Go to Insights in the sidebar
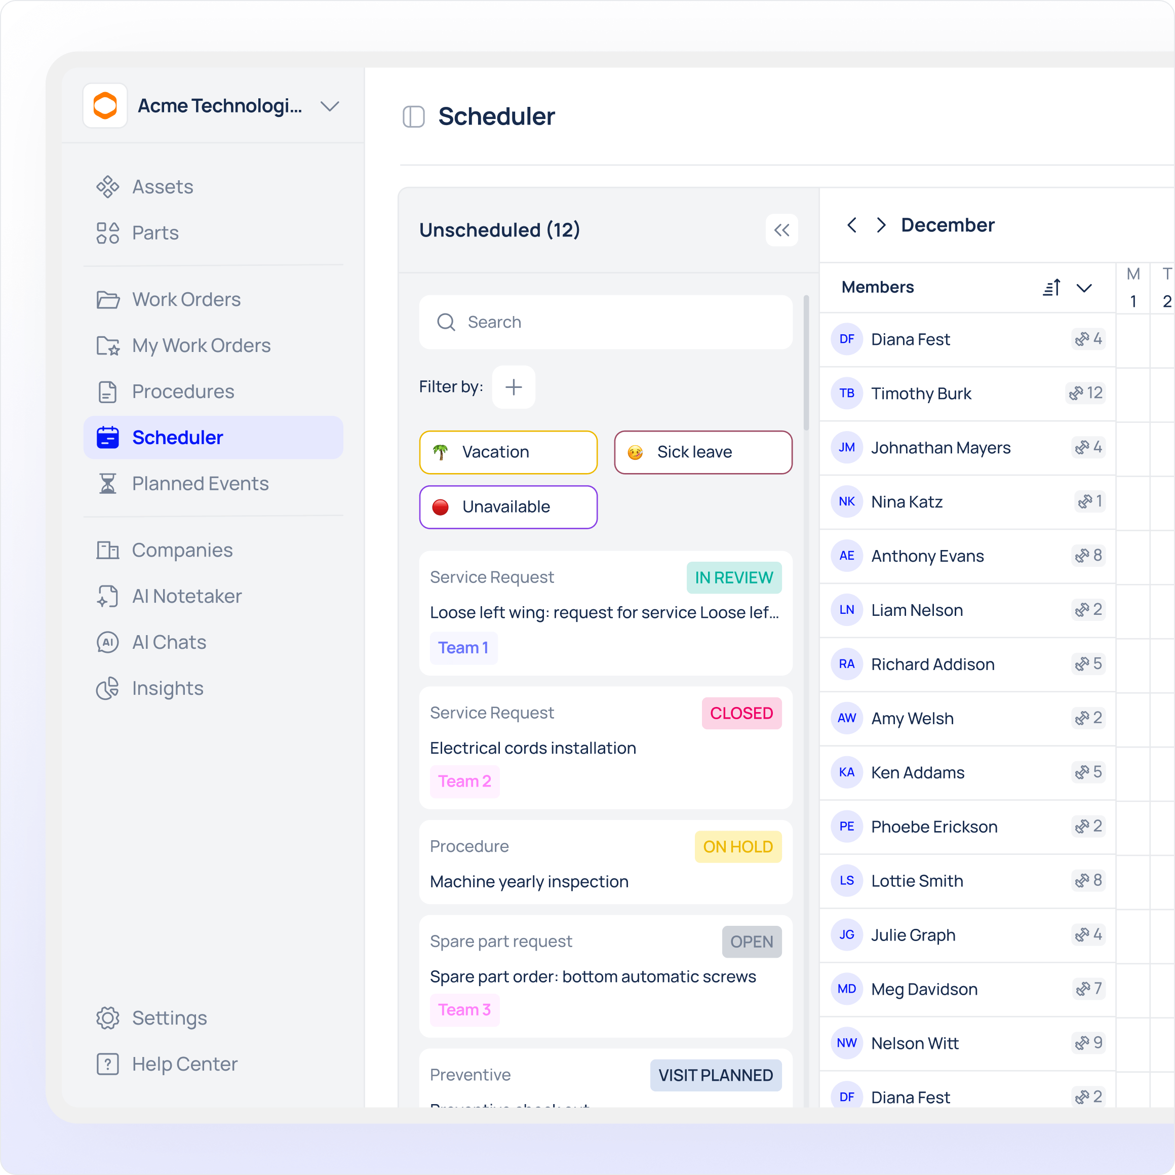This screenshot has width=1175, height=1175. pyautogui.click(x=167, y=688)
